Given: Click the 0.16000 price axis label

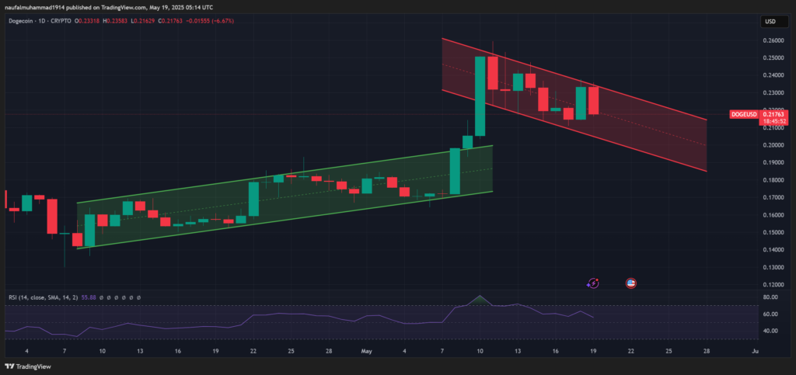Looking at the screenshot, I should (x=773, y=215).
